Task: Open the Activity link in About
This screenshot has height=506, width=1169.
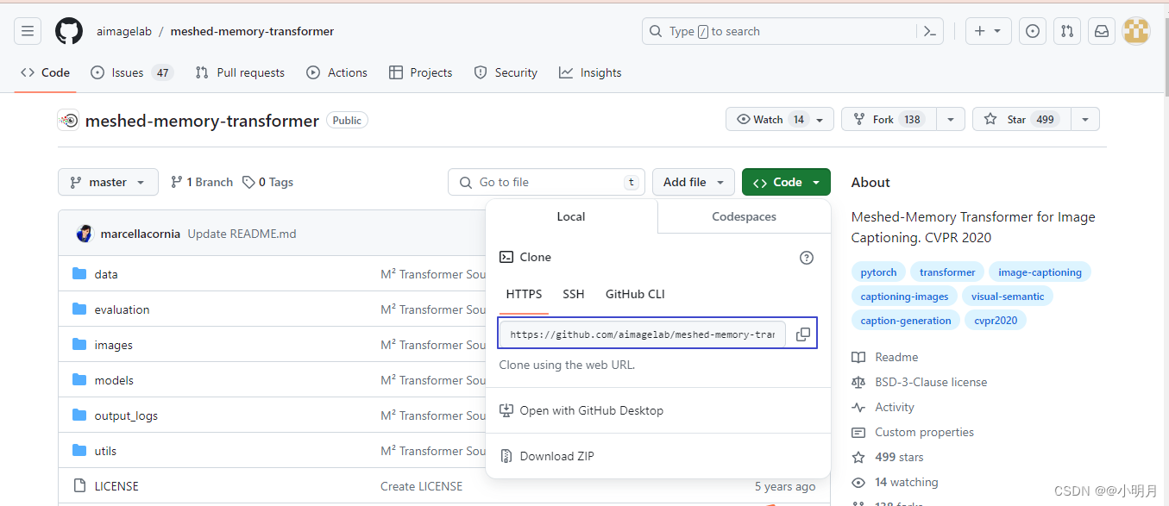Action: click(883, 407)
